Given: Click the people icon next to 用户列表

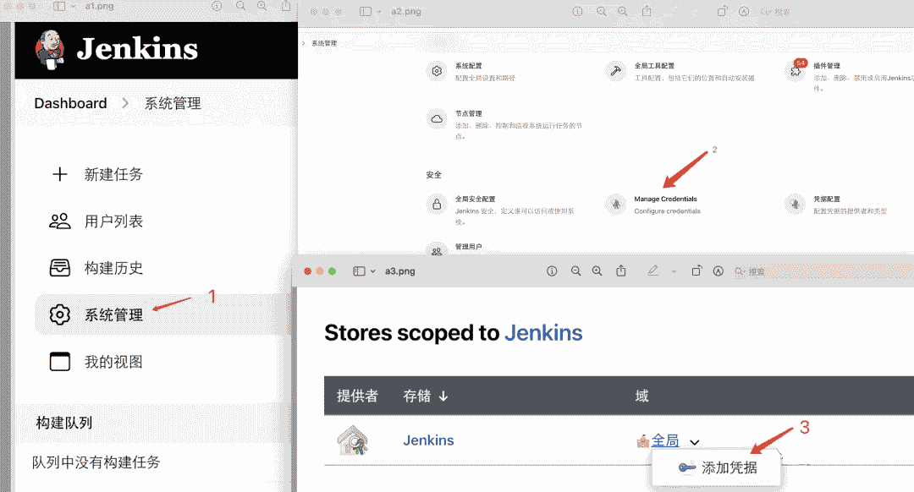Looking at the screenshot, I should [59, 221].
